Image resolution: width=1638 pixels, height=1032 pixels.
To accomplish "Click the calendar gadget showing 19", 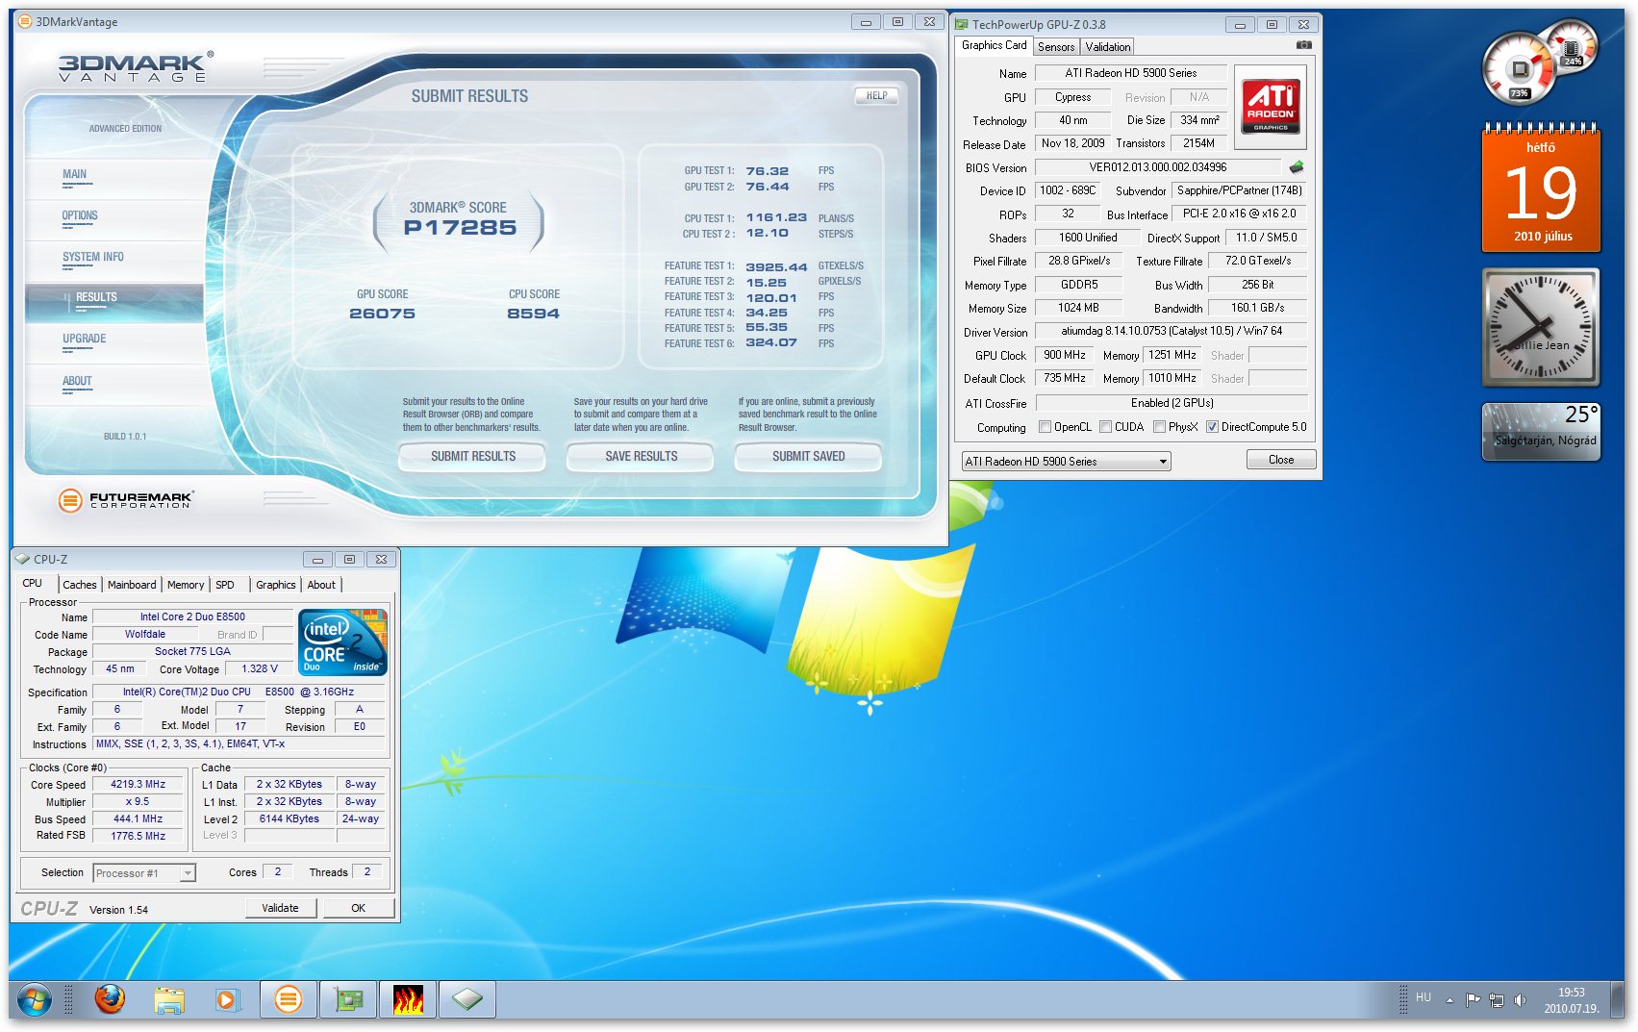I will (1541, 188).
